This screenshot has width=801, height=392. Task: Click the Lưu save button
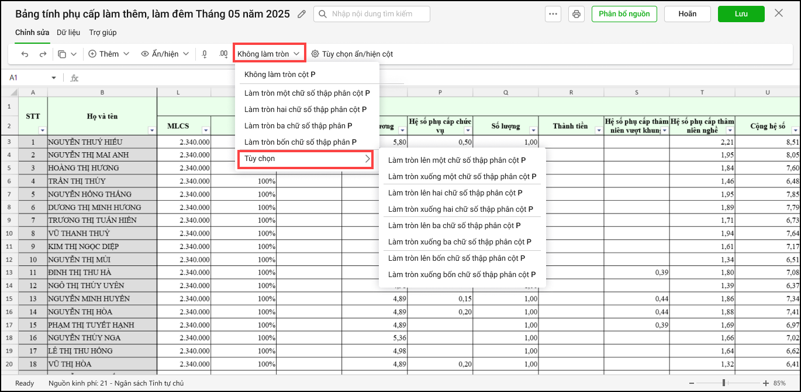tap(741, 14)
